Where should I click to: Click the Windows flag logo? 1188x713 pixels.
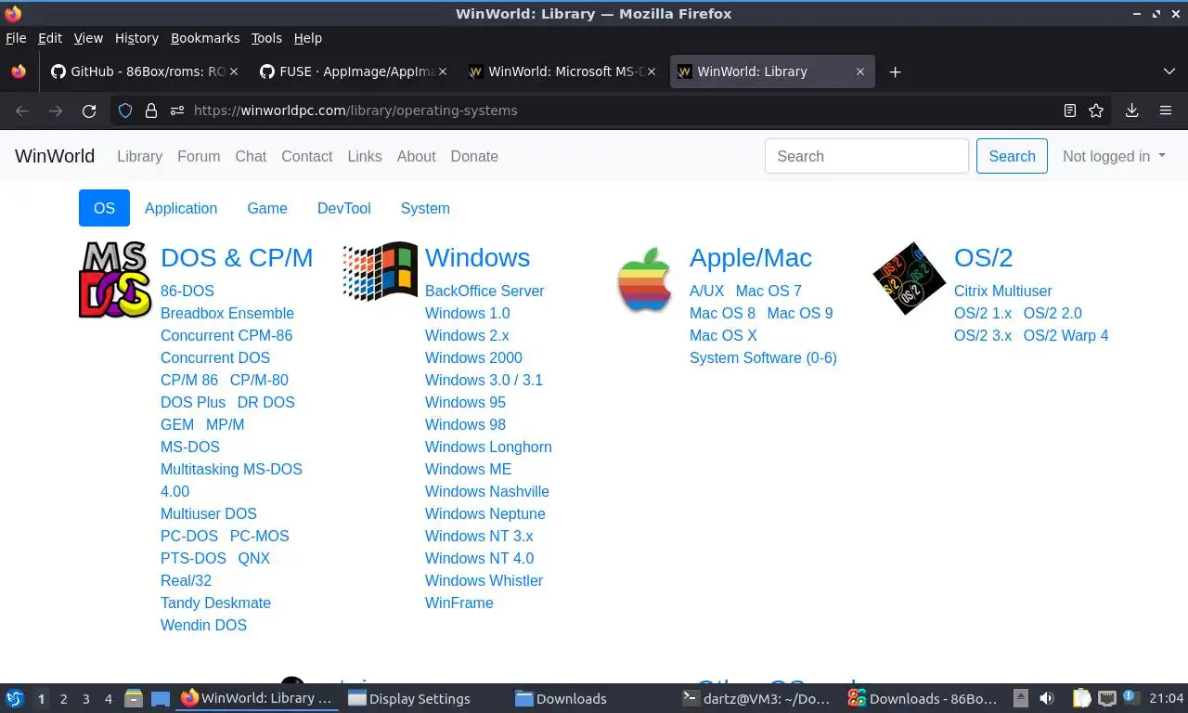pos(381,272)
